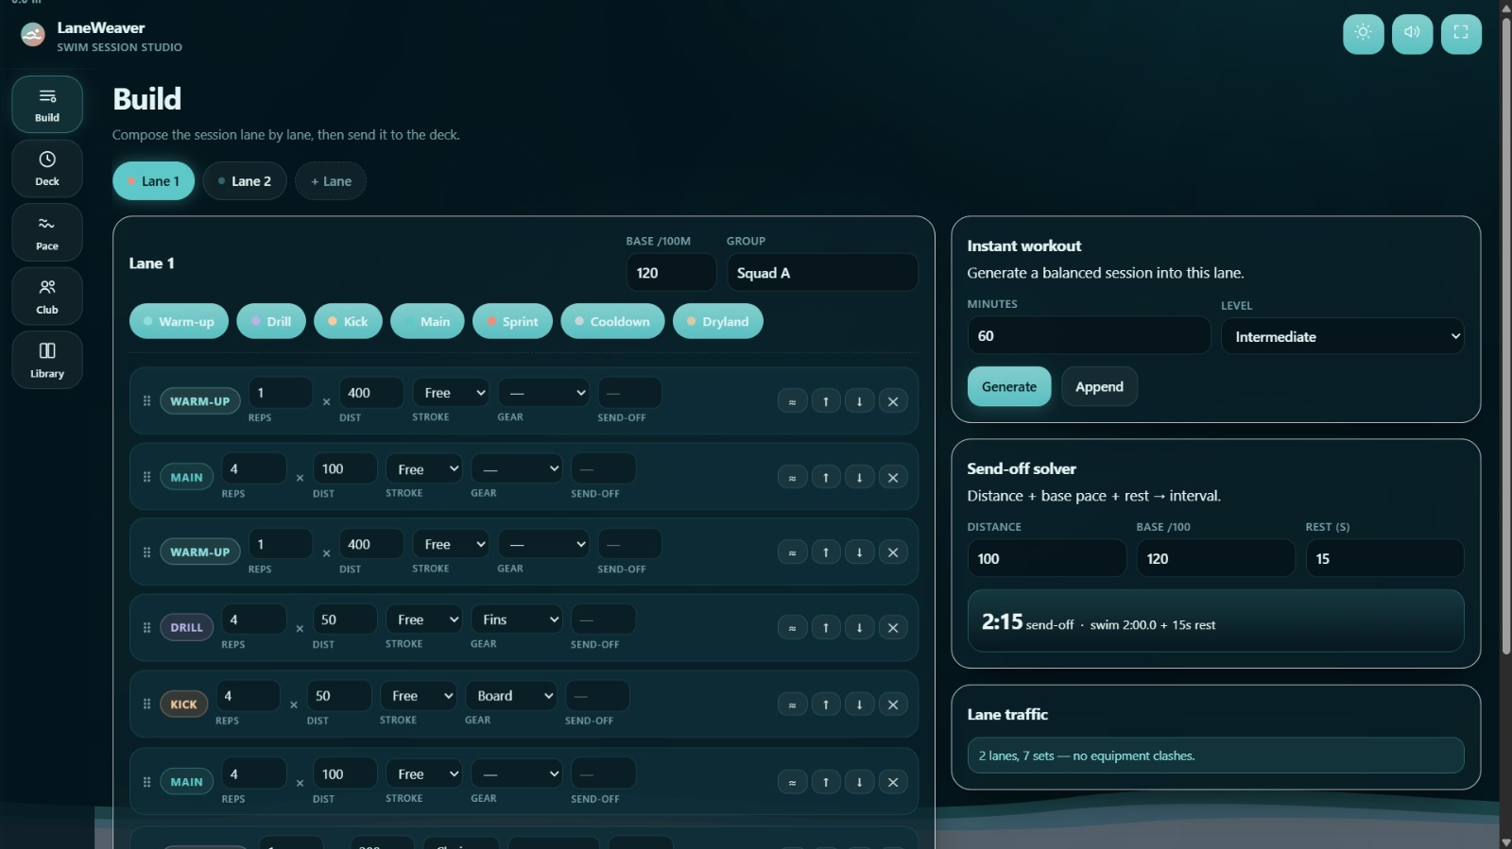Grab the drag handle of the KICK row
This screenshot has height=849, width=1512.
pyautogui.click(x=146, y=705)
